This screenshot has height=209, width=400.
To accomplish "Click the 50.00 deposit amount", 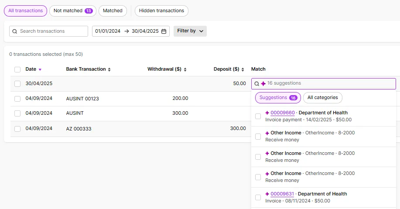I will point(239,83).
